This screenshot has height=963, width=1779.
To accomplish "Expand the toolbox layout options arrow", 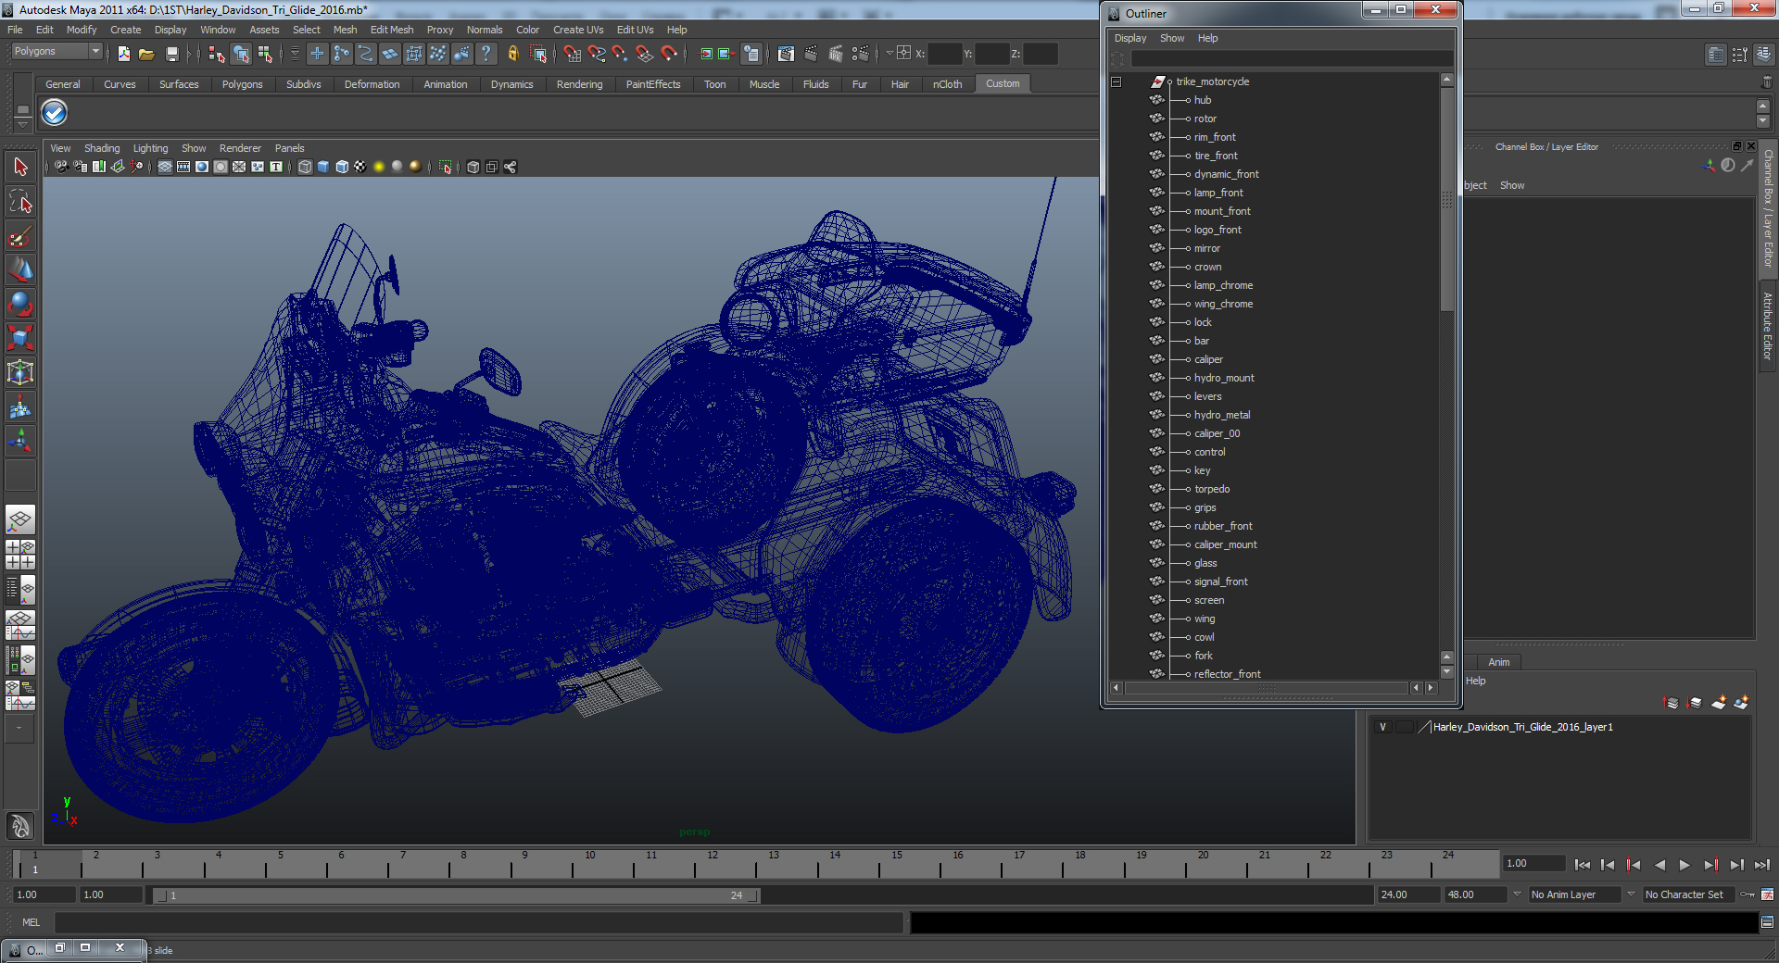I will pos(19,729).
